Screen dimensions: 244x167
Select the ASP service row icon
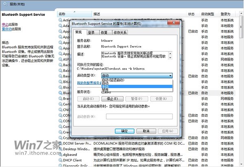(60, 59)
